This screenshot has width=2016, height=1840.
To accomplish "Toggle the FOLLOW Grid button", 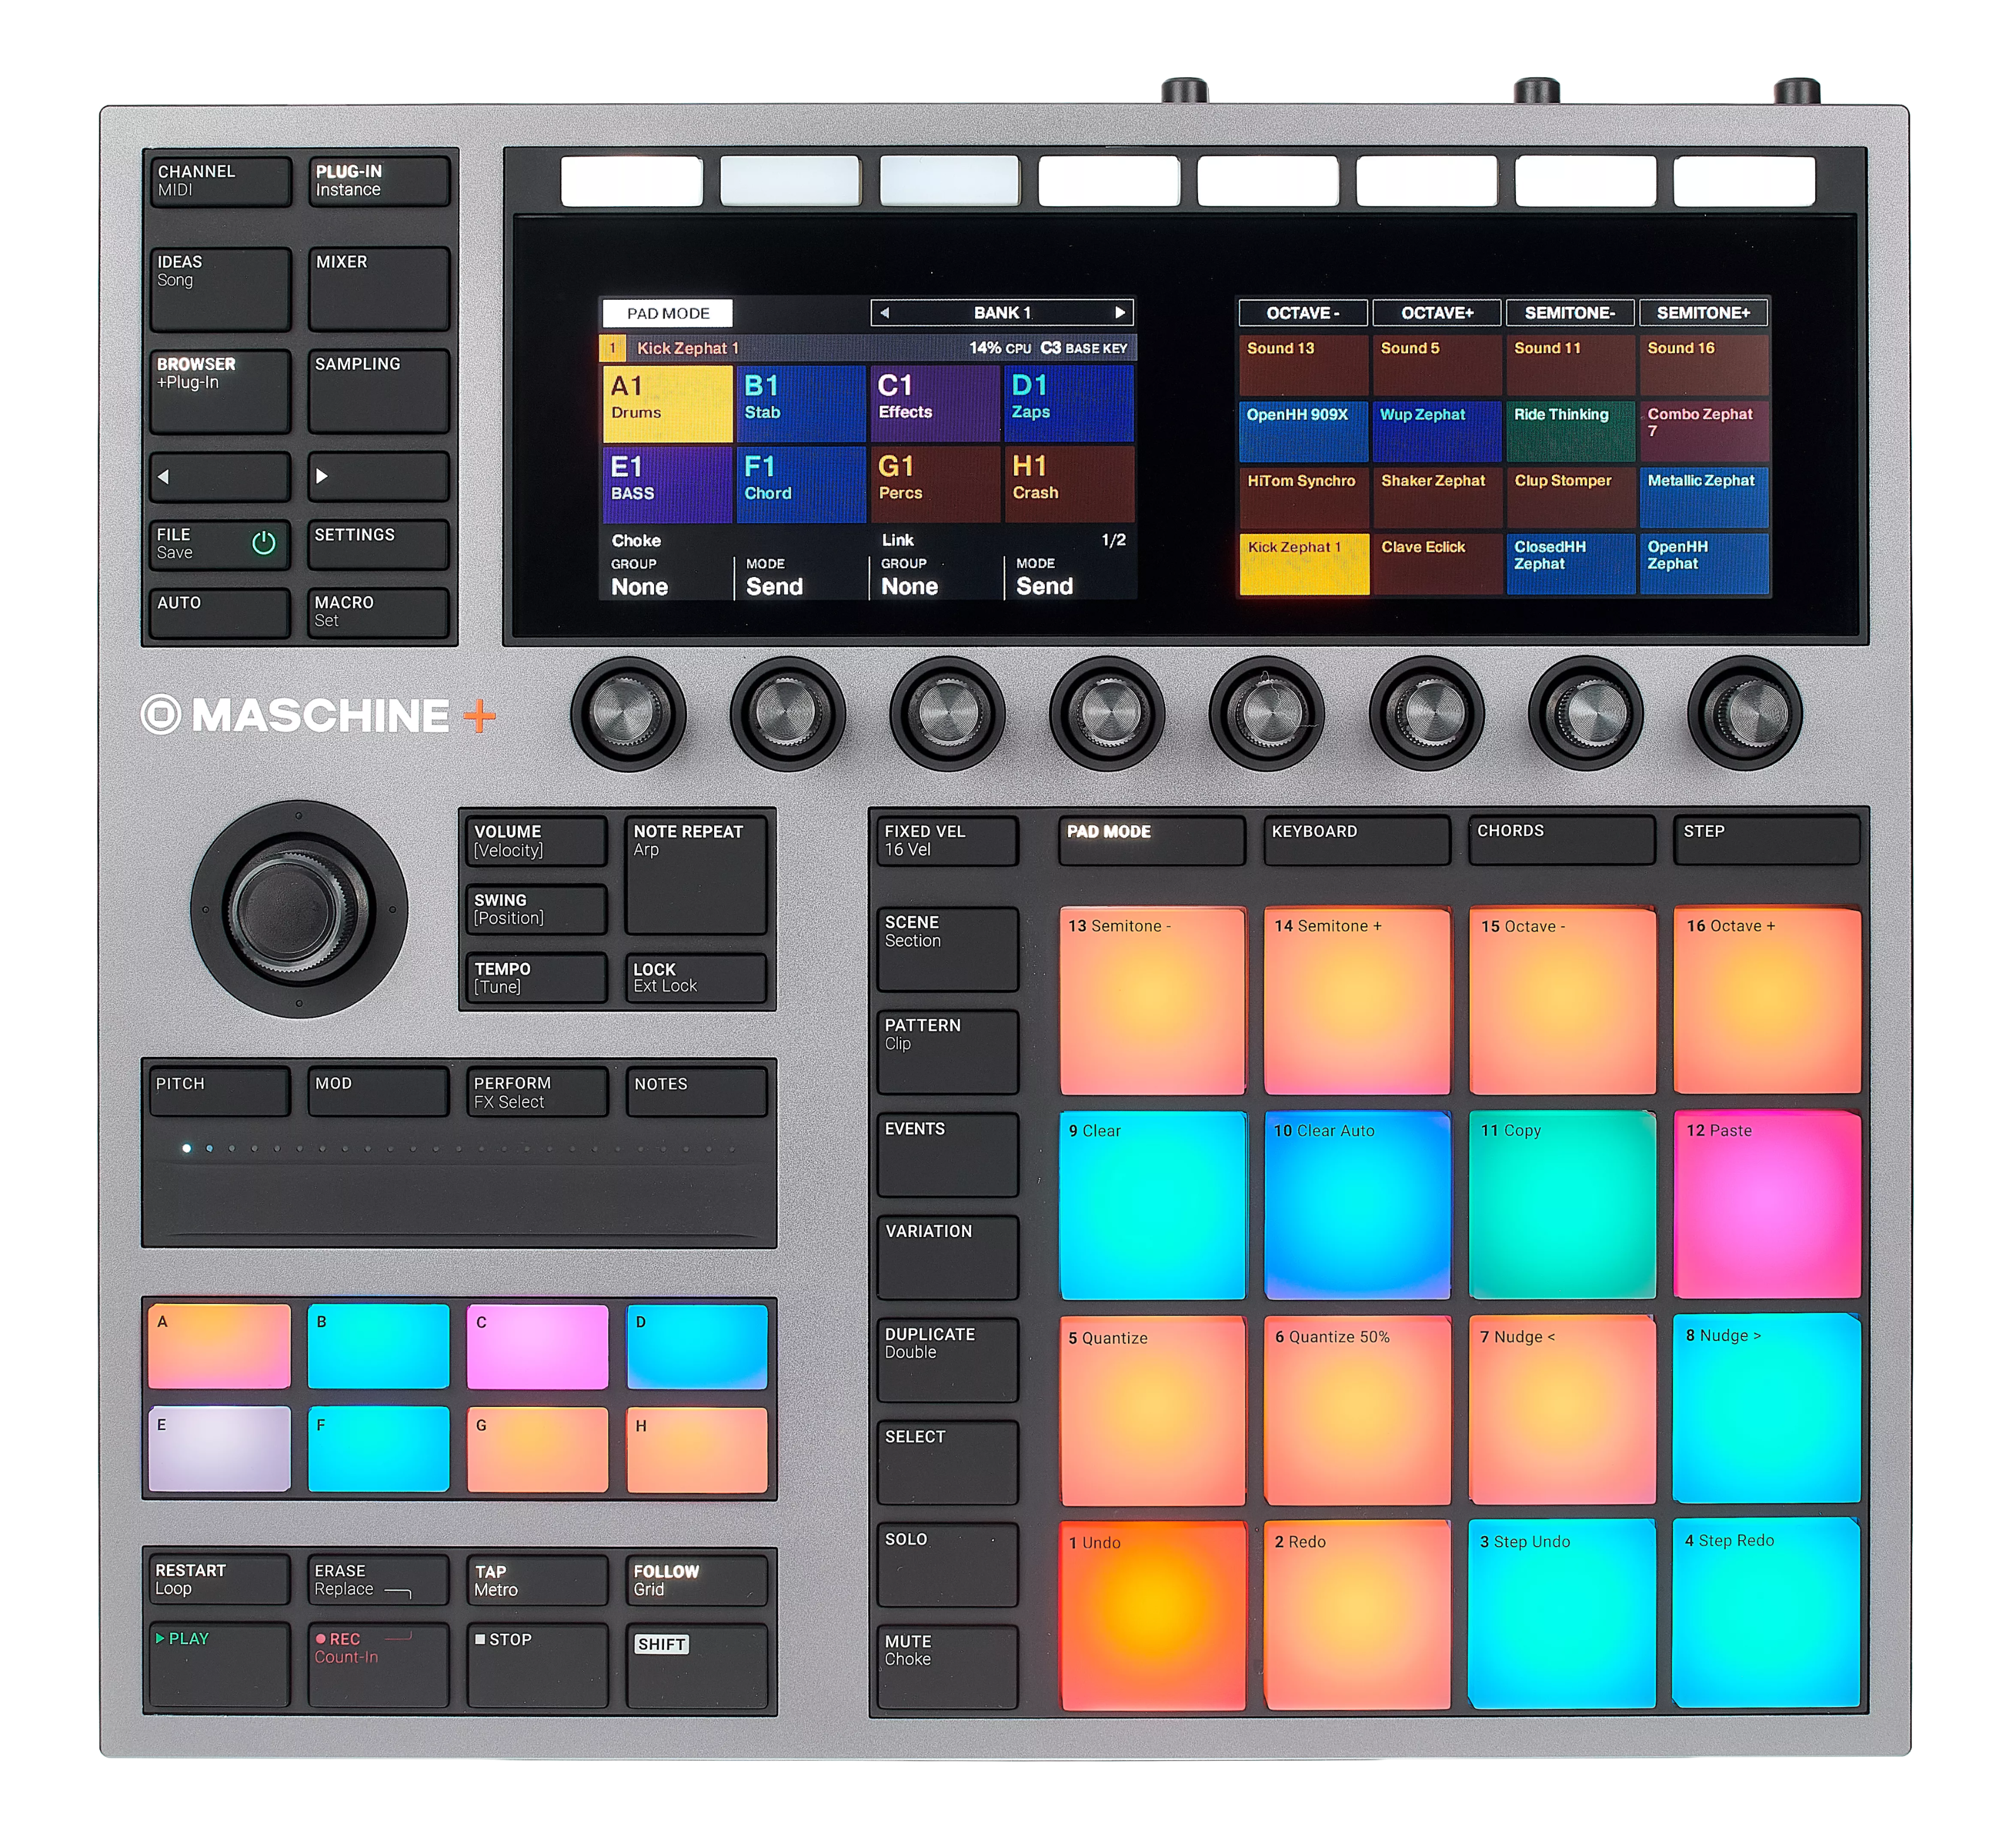I will [x=697, y=1579].
